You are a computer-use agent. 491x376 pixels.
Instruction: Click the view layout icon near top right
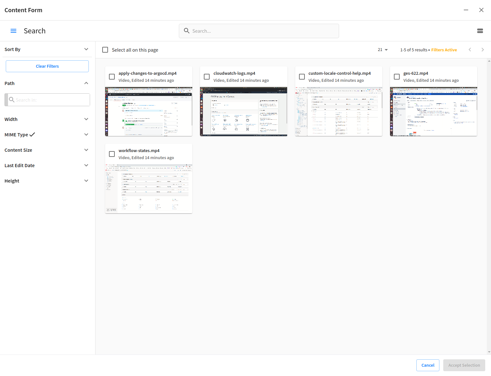(x=480, y=31)
